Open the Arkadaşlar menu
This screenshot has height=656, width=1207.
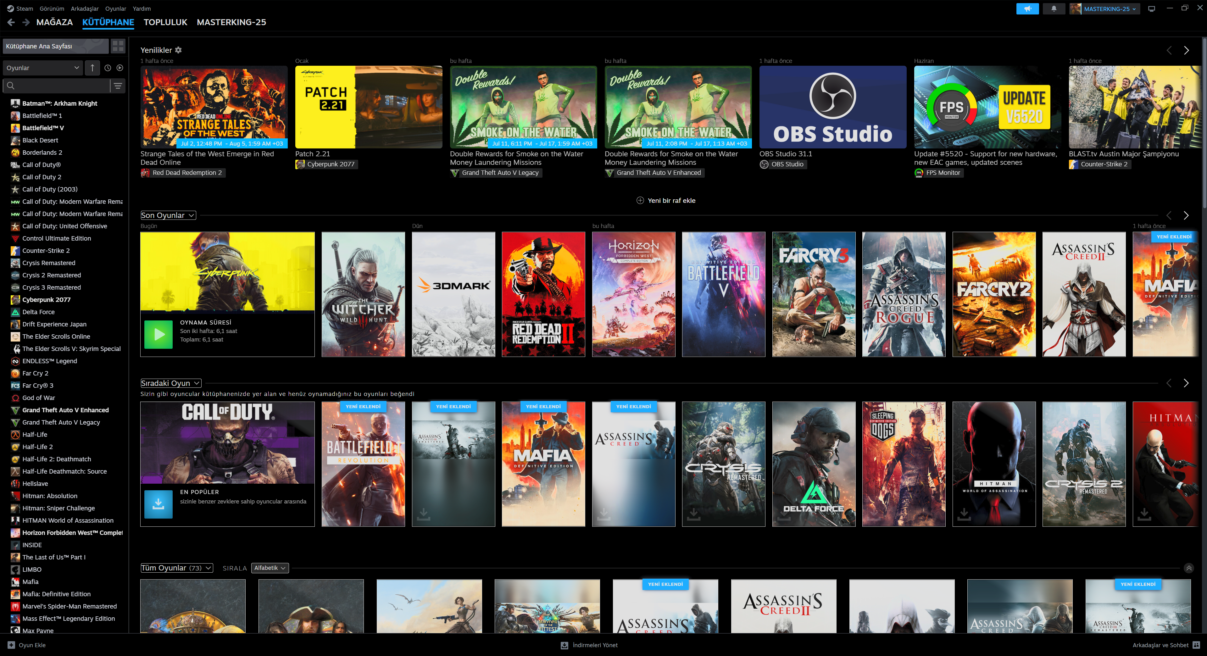click(85, 8)
